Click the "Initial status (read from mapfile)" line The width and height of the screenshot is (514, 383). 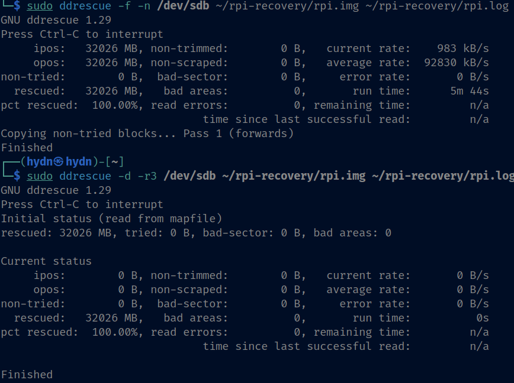[x=111, y=219]
